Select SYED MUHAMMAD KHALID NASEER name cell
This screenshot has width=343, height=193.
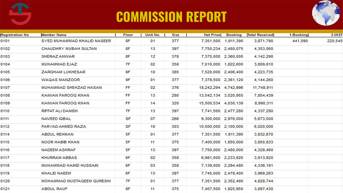point(76,41)
